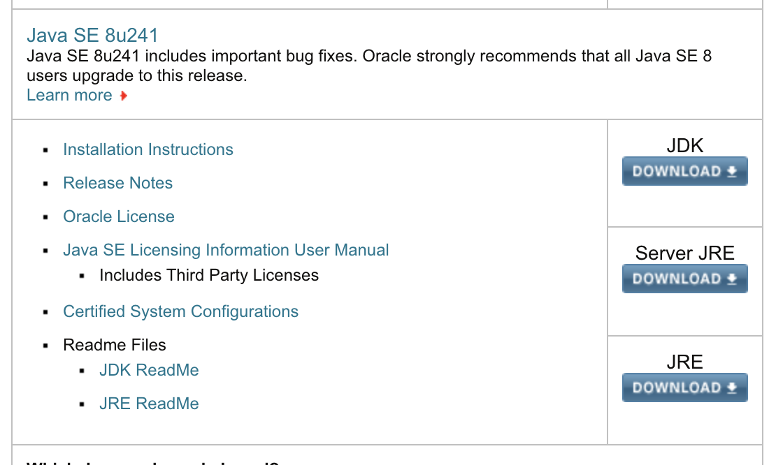769x465 pixels.
Task: Click the JDK download arrow icon
Action: click(x=733, y=171)
